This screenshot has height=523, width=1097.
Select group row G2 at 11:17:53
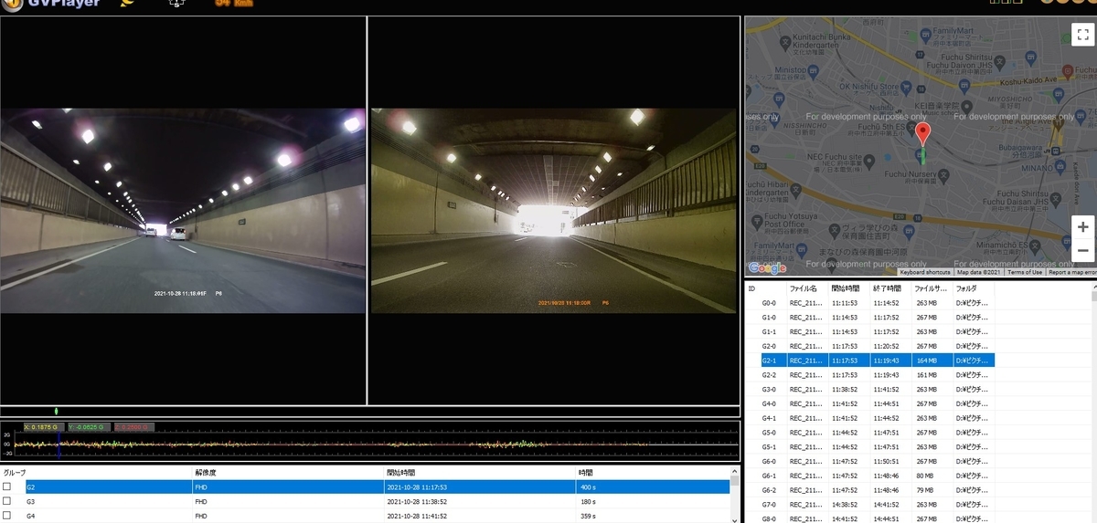pos(378,487)
